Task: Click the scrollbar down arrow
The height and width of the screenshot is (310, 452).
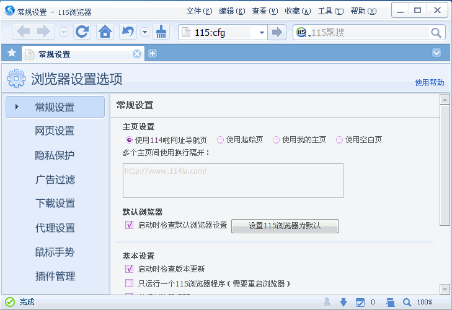Action: point(445,289)
